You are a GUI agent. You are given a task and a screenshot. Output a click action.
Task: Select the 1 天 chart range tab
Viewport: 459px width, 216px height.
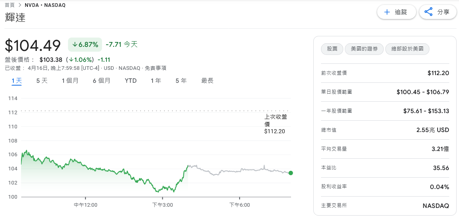tap(17, 81)
